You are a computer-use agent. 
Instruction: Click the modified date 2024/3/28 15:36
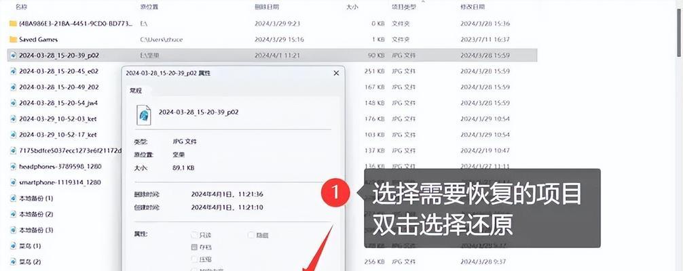click(485, 24)
